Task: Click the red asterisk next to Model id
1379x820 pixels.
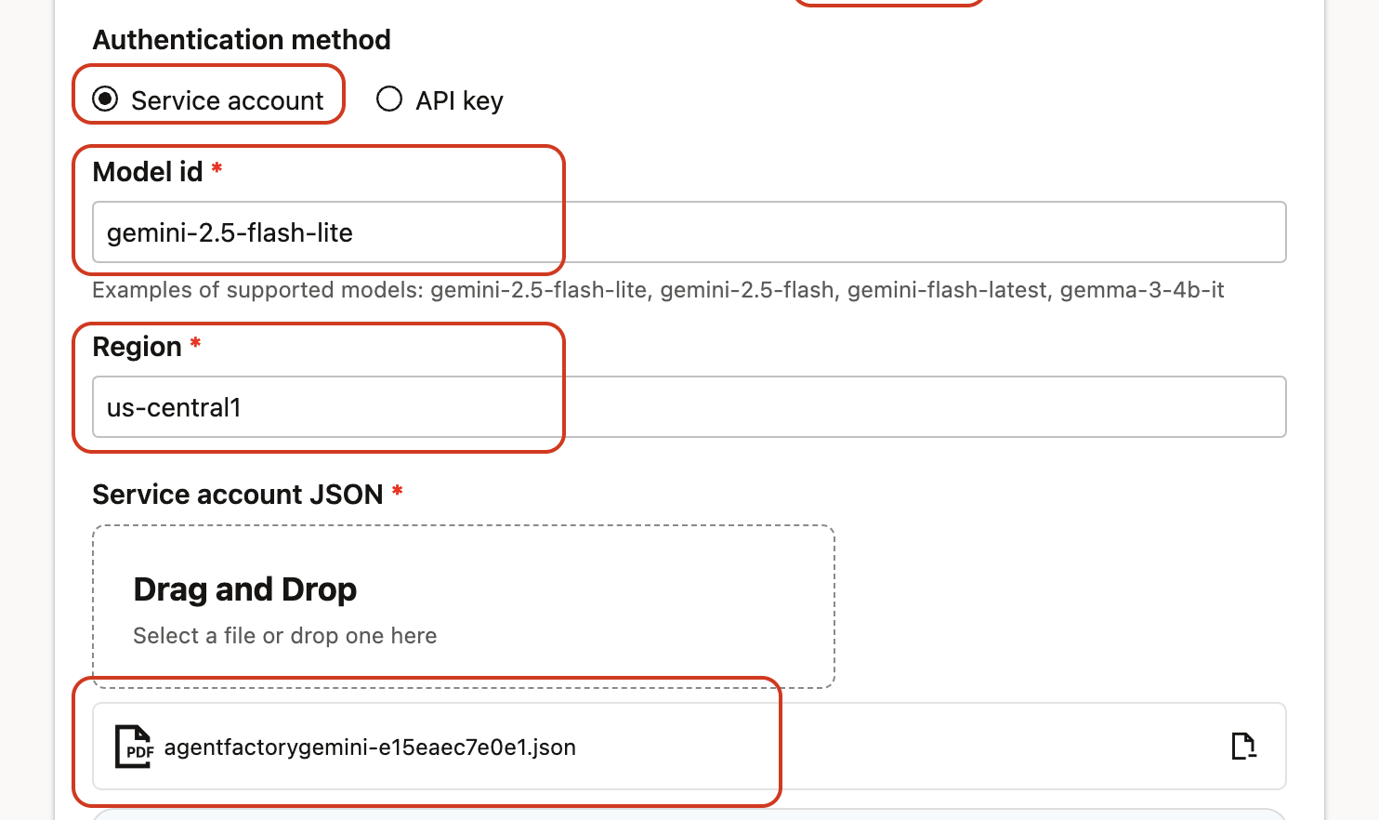Action: pos(217,168)
